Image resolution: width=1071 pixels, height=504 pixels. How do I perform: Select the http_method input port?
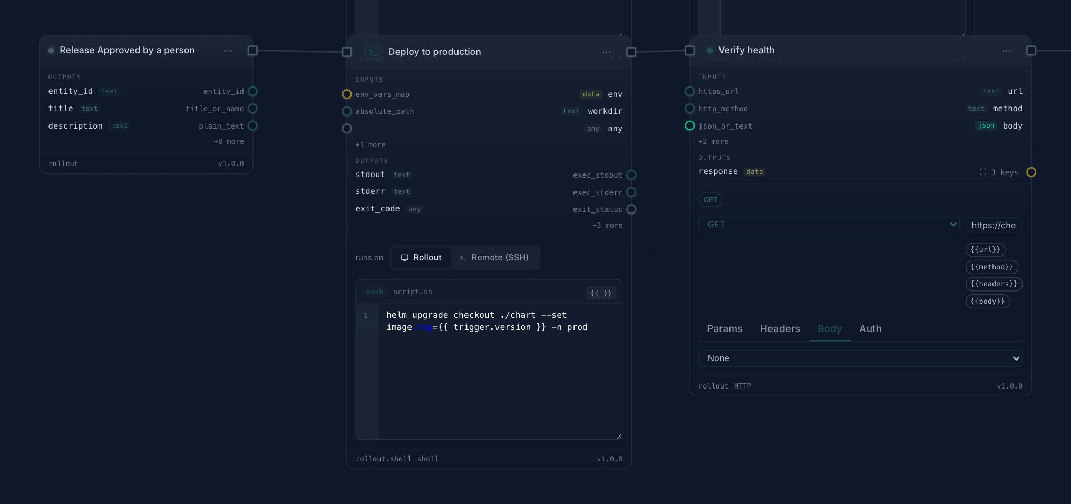[689, 109]
